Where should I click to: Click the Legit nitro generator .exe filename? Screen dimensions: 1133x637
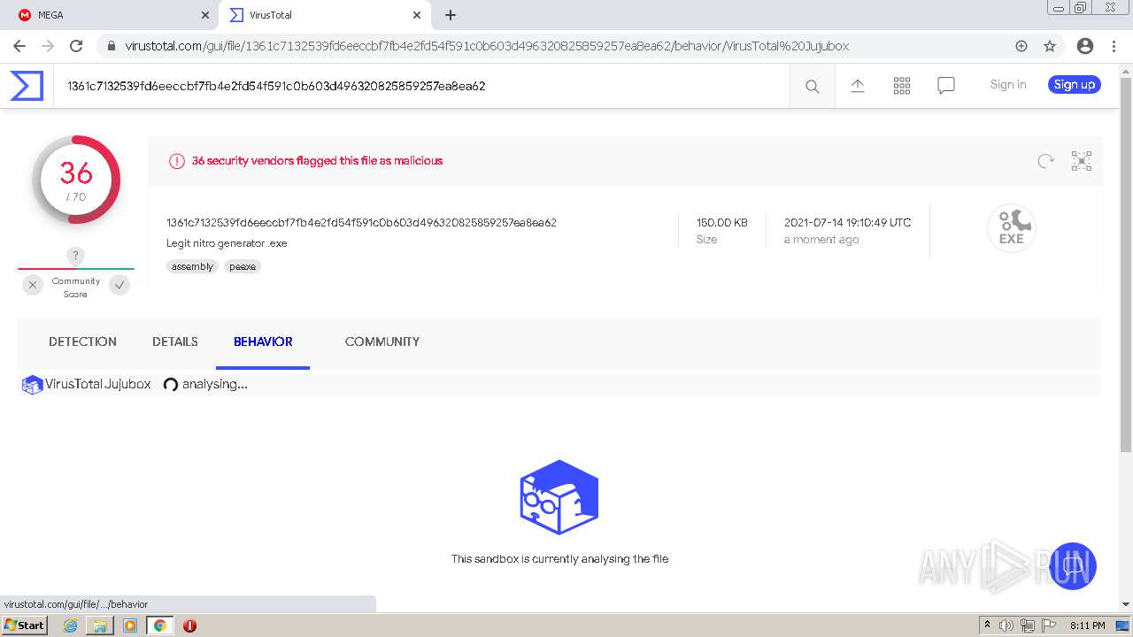point(227,243)
